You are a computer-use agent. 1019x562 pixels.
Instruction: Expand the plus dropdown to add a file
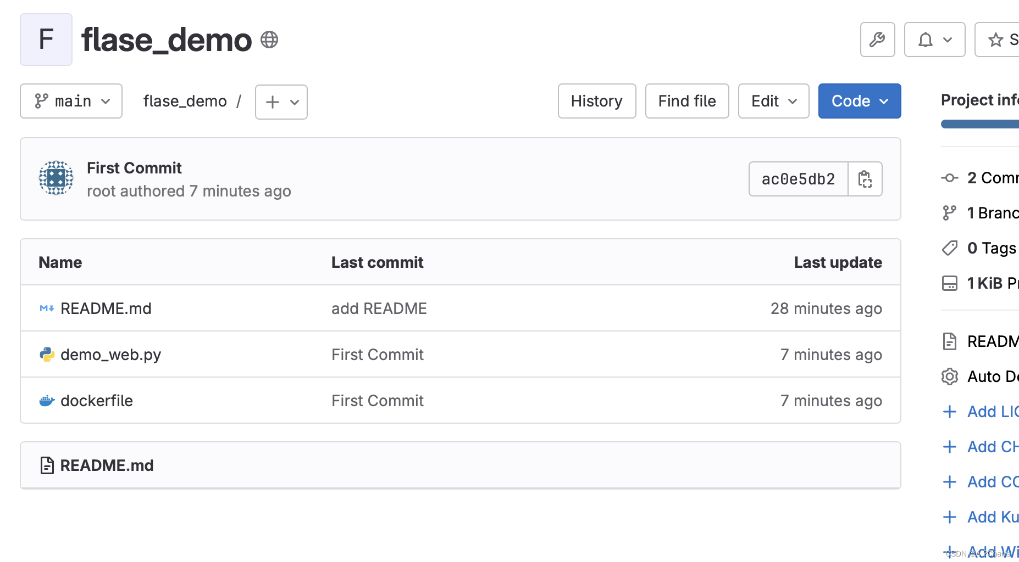(281, 102)
